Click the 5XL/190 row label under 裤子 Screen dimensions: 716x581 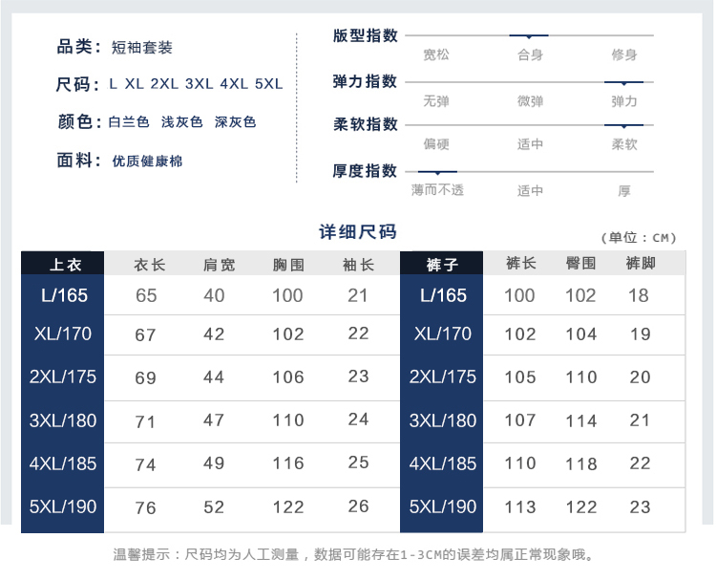(442, 506)
